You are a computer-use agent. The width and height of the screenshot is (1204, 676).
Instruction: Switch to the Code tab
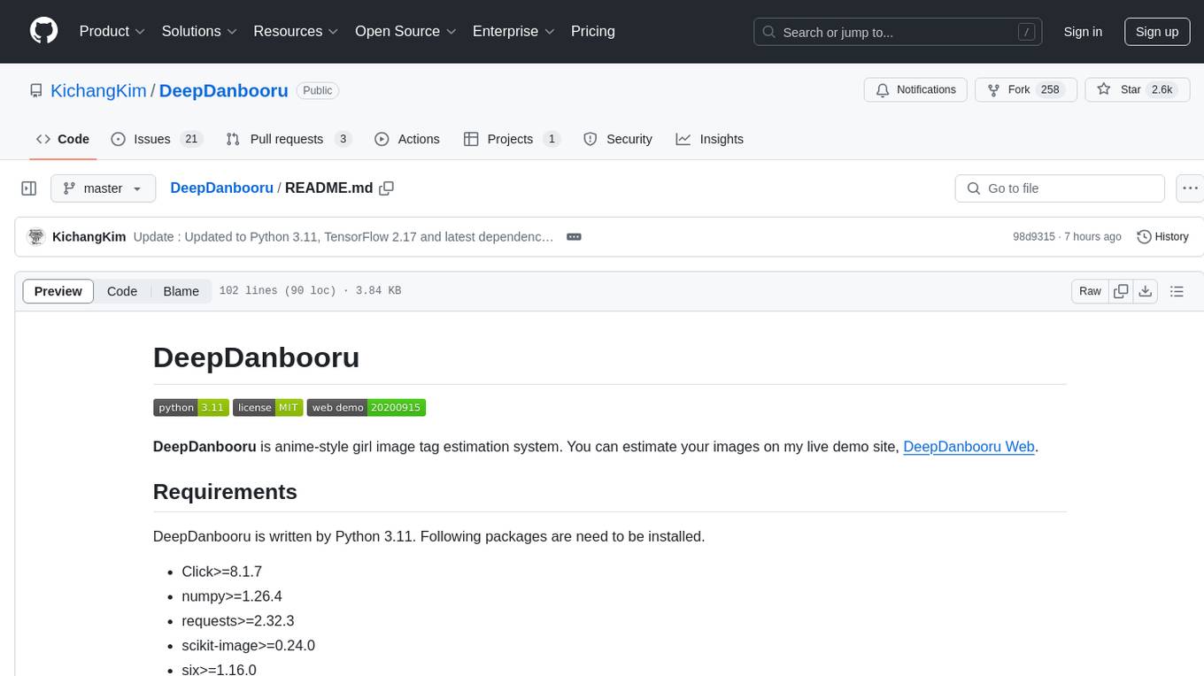[63, 139]
